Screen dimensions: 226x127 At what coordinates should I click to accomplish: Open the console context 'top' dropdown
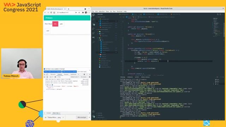(51, 77)
